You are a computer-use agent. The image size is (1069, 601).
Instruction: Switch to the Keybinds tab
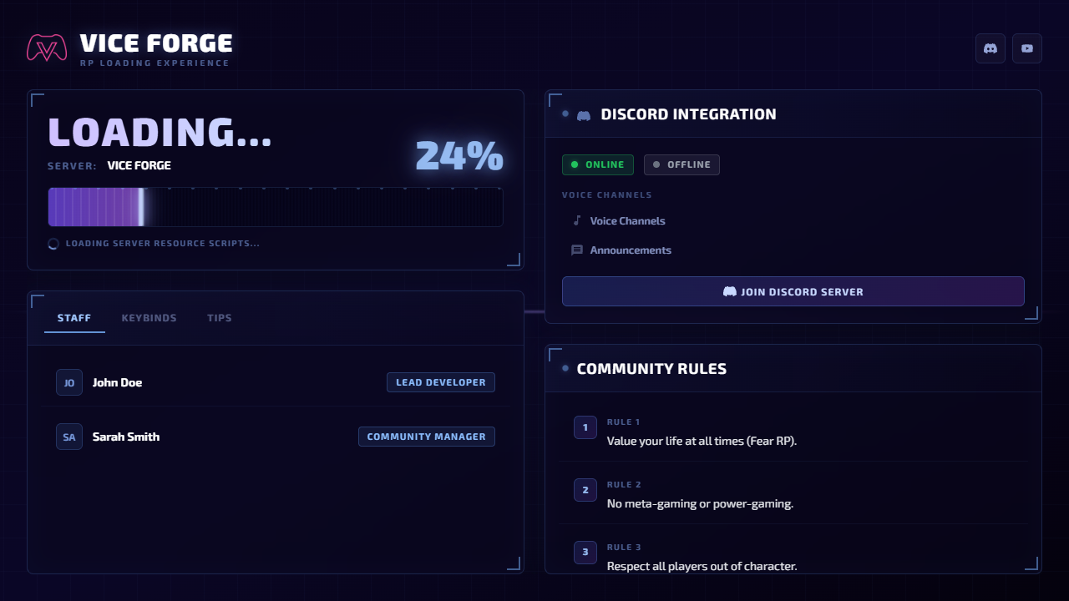click(x=149, y=318)
